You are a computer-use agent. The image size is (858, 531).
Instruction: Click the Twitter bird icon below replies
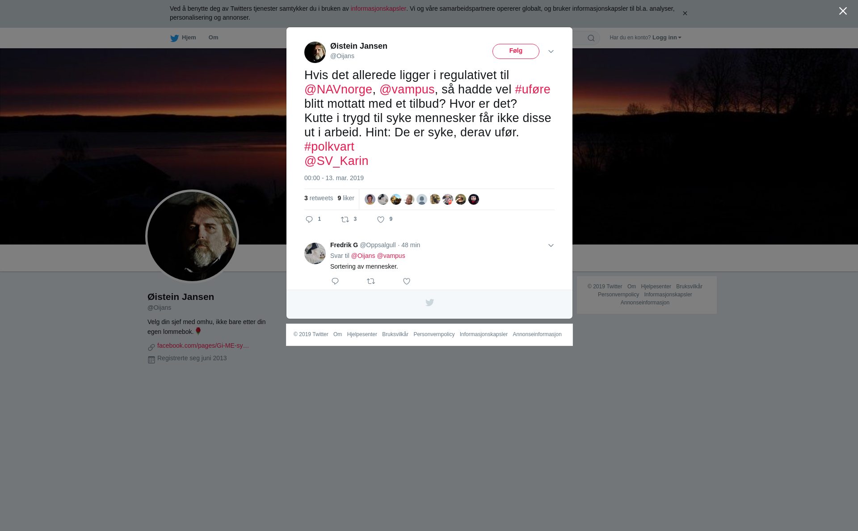click(x=429, y=303)
